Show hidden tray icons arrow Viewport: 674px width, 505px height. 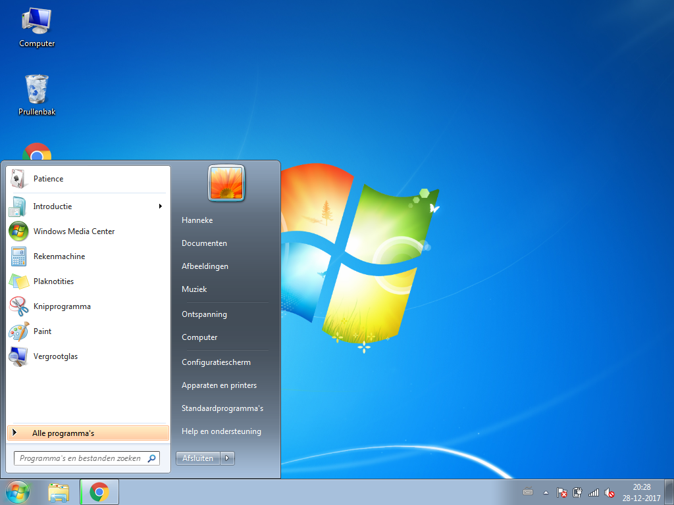[546, 493]
